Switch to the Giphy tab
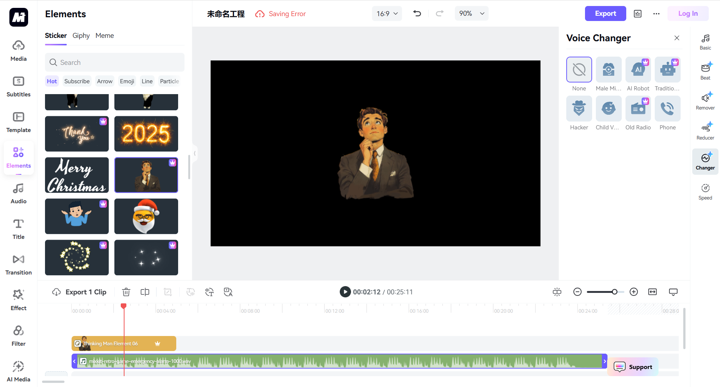Viewport: 720px width, 387px height. point(81,36)
